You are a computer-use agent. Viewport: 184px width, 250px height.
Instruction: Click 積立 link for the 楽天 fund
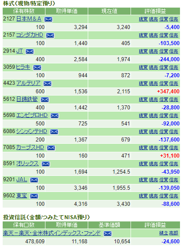click(x=164, y=233)
